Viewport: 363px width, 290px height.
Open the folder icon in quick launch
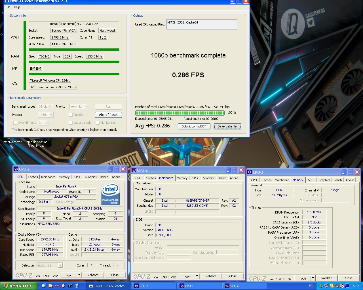click(x=50, y=286)
